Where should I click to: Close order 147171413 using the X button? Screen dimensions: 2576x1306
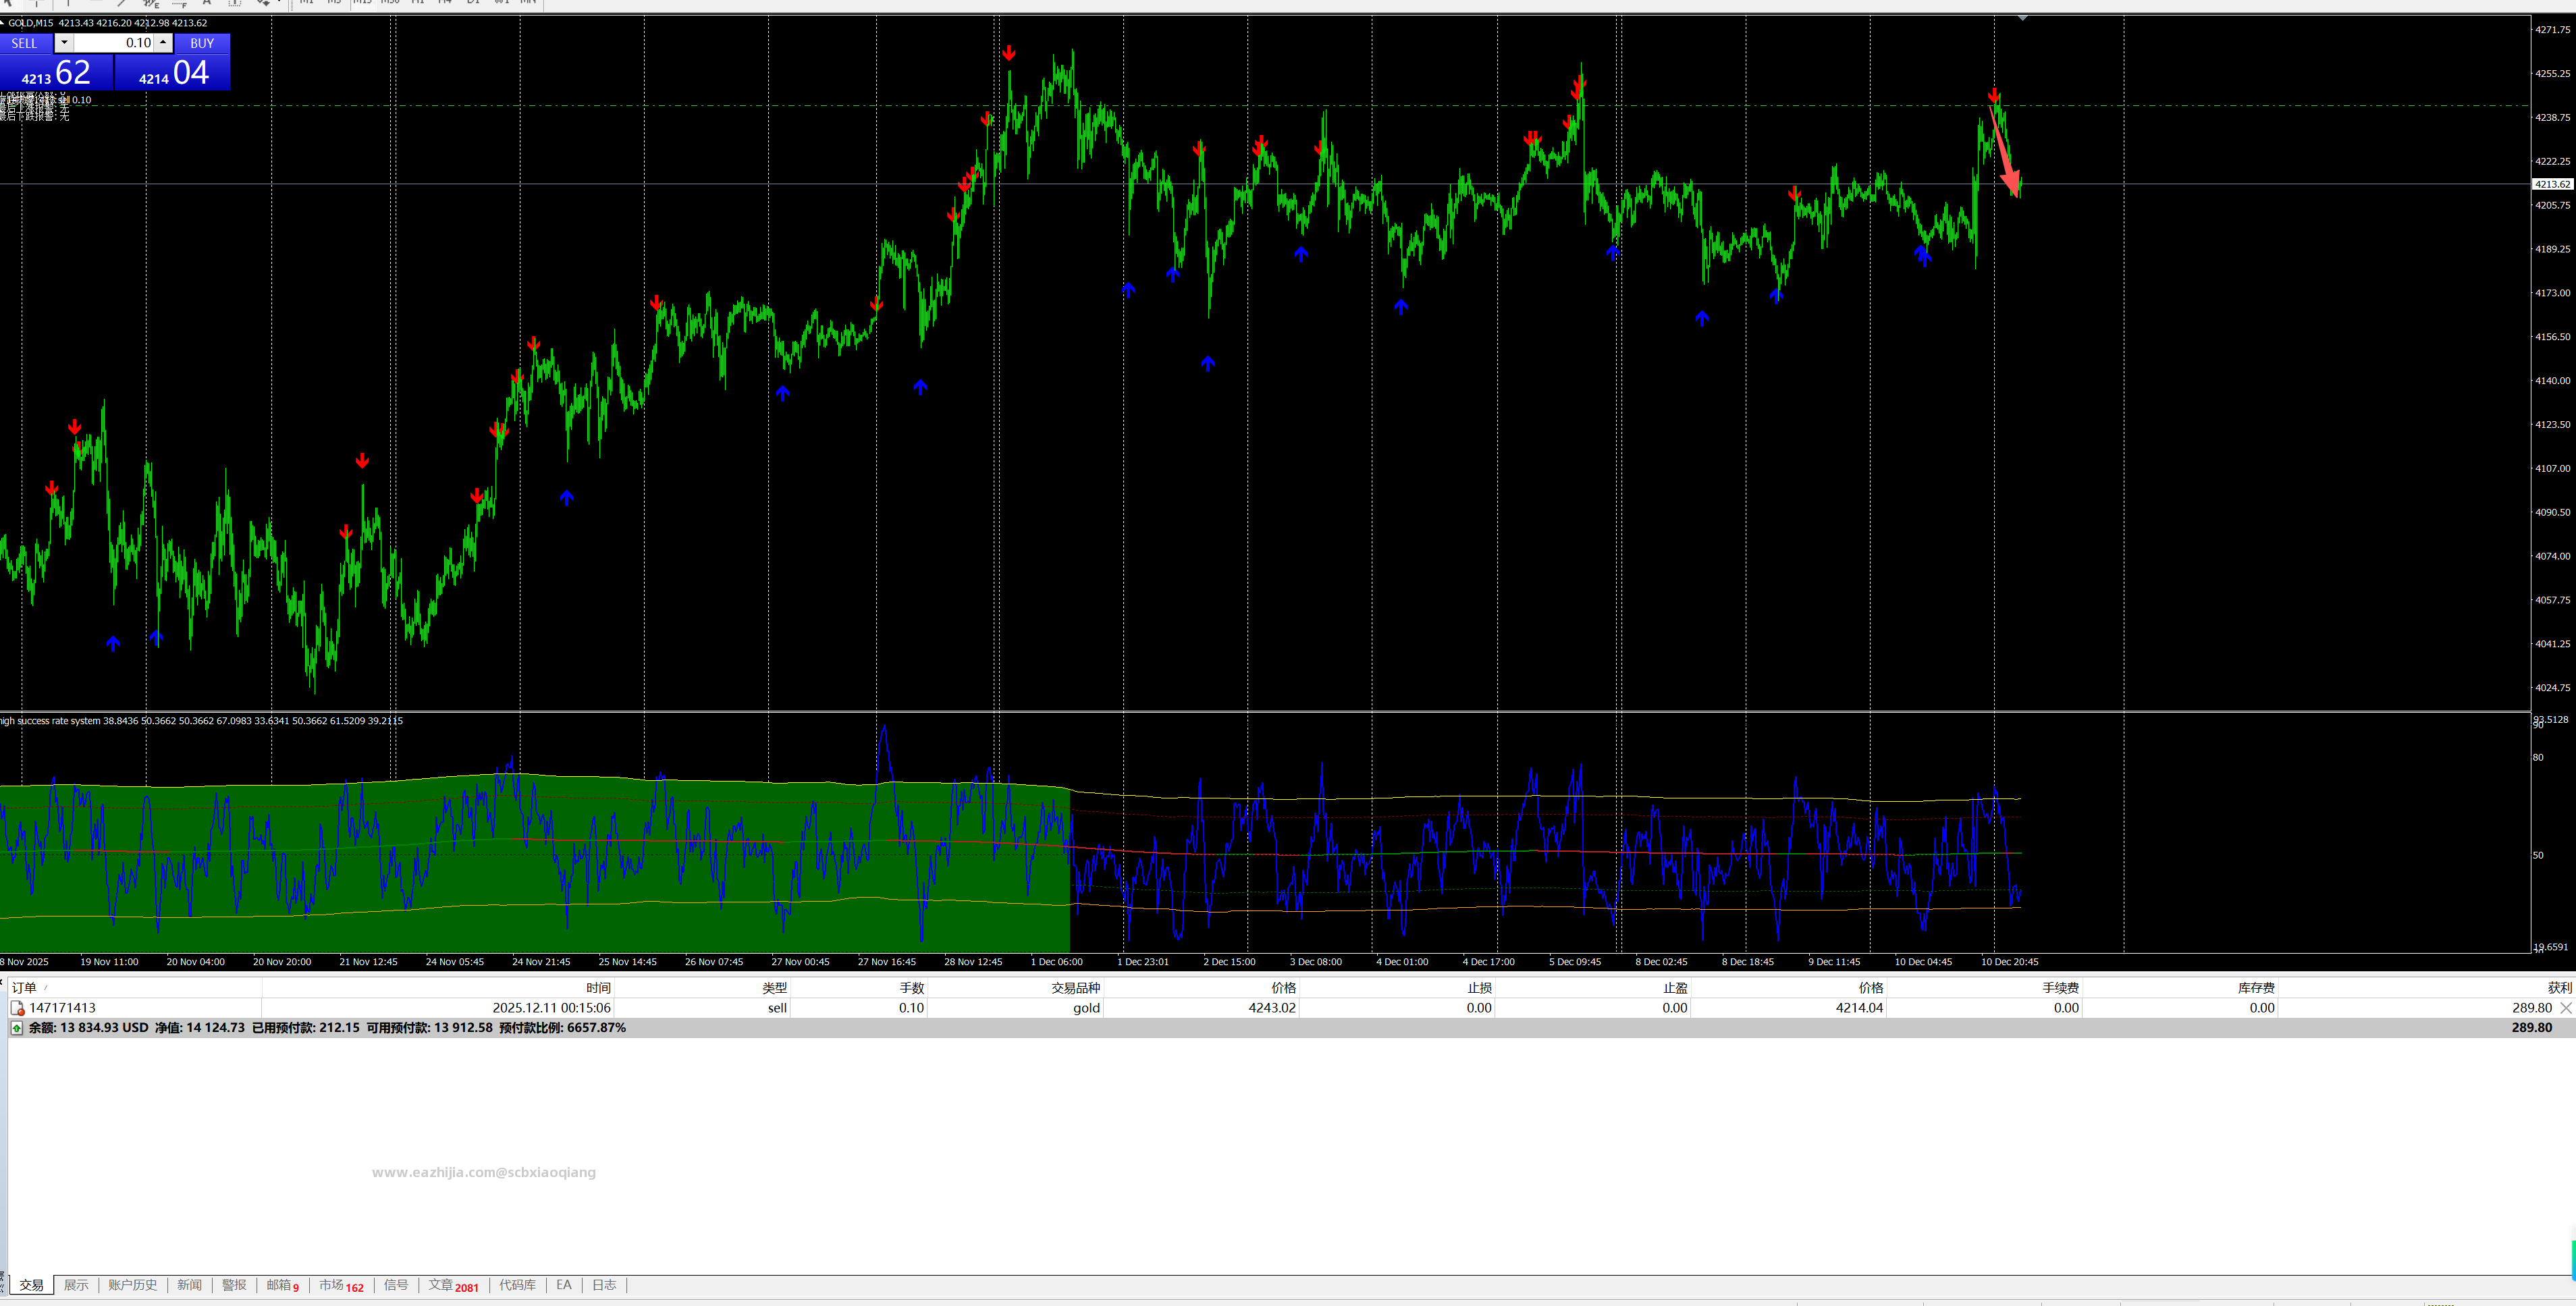click(2566, 1008)
